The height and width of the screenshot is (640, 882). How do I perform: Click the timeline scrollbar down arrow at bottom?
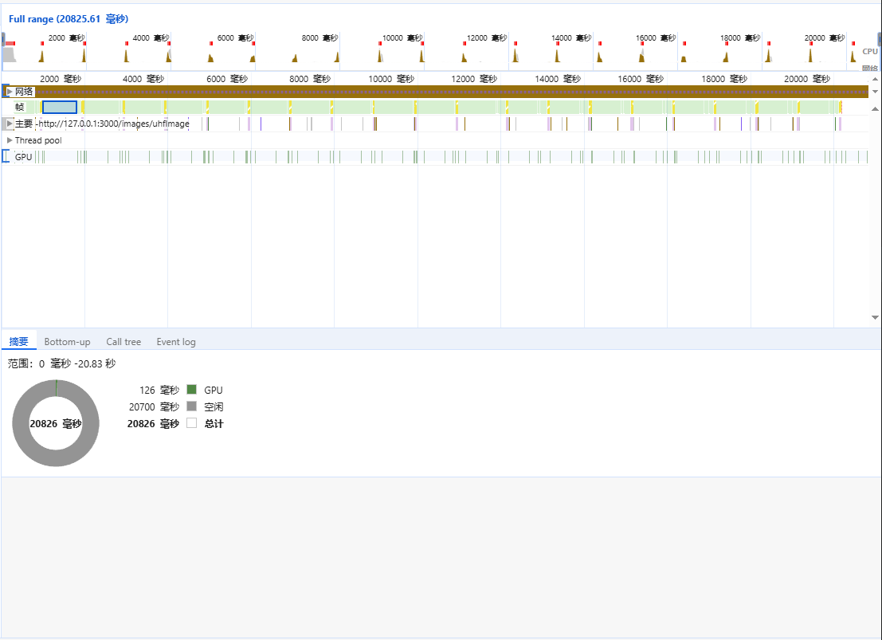click(x=876, y=317)
